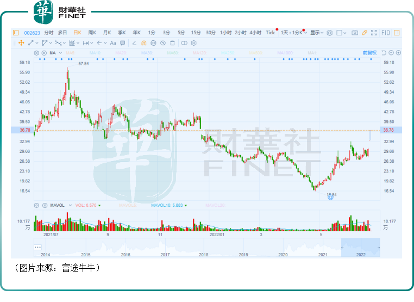Zoom in chart with plus icon

tap(398, 53)
